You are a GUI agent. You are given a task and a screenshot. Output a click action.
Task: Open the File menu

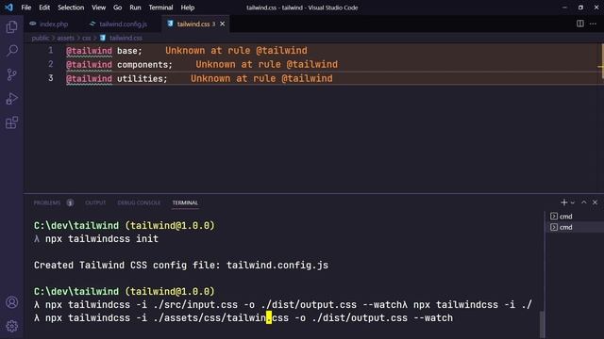click(x=26, y=8)
